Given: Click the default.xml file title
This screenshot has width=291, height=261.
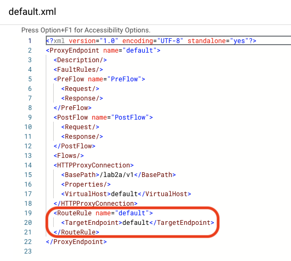Looking at the screenshot, I should click(x=32, y=12).
